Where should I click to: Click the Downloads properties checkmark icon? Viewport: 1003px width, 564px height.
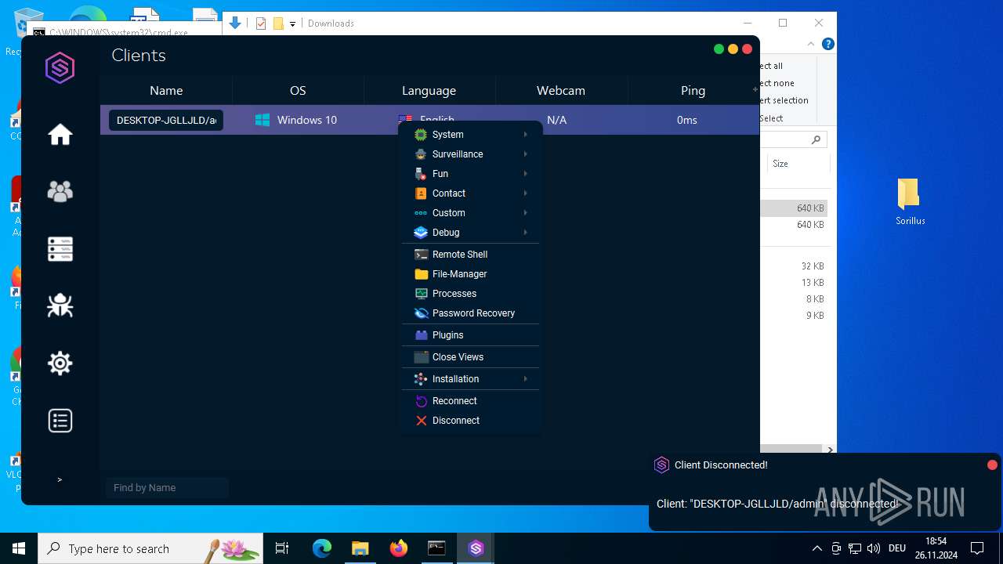coord(261,23)
